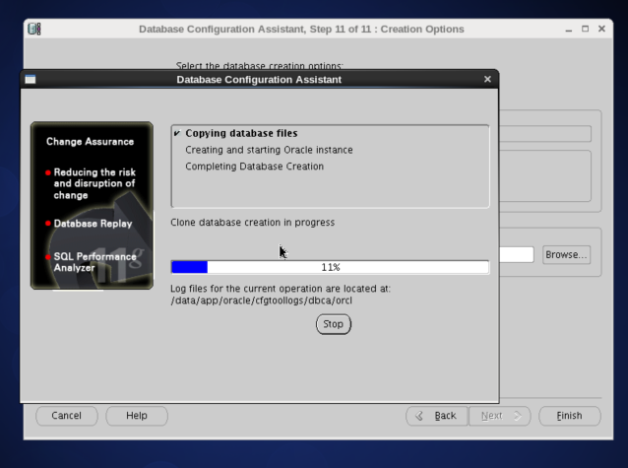This screenshot has height=468, width=628.
Task: Select the 'Copying database files' step
Action: click(x=241, y=133)
